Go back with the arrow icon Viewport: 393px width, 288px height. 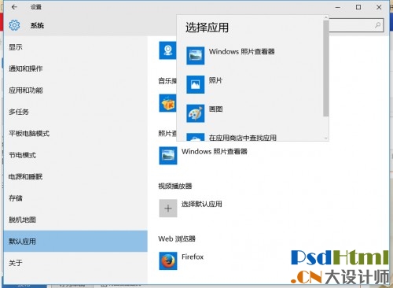14,7
